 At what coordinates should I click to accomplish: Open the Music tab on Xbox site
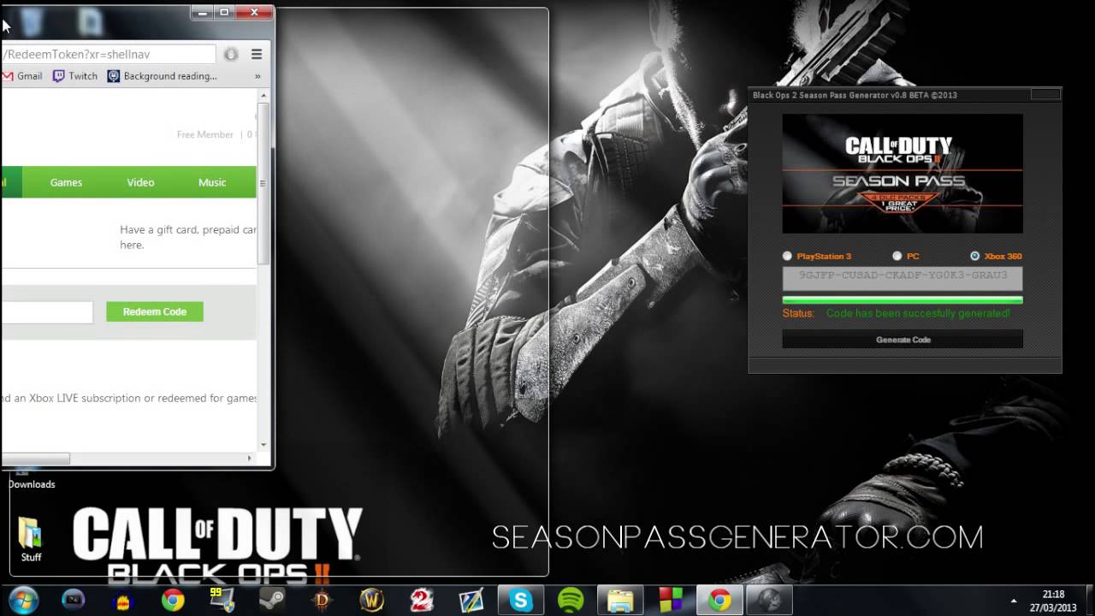click(212, 182)
